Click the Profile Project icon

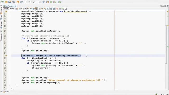(x=59, y=2)
